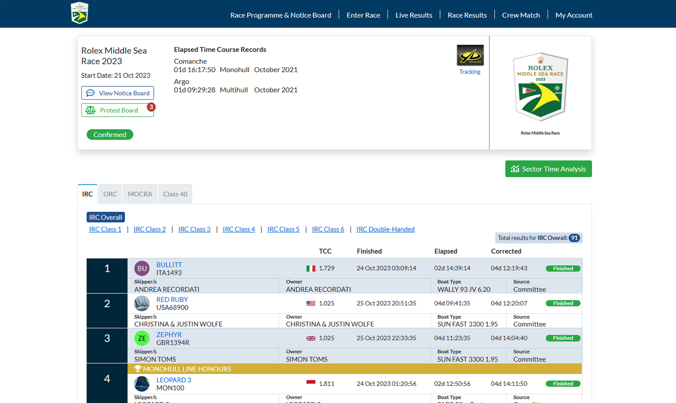Screen dimensions: 676x403
Task: Click the Finished badge in Zephyr row
Action: pyautogui.click(x=563, y=338)
